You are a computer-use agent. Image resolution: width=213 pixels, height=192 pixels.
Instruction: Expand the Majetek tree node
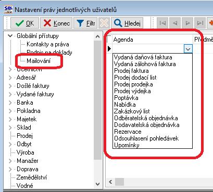(10, 119)
